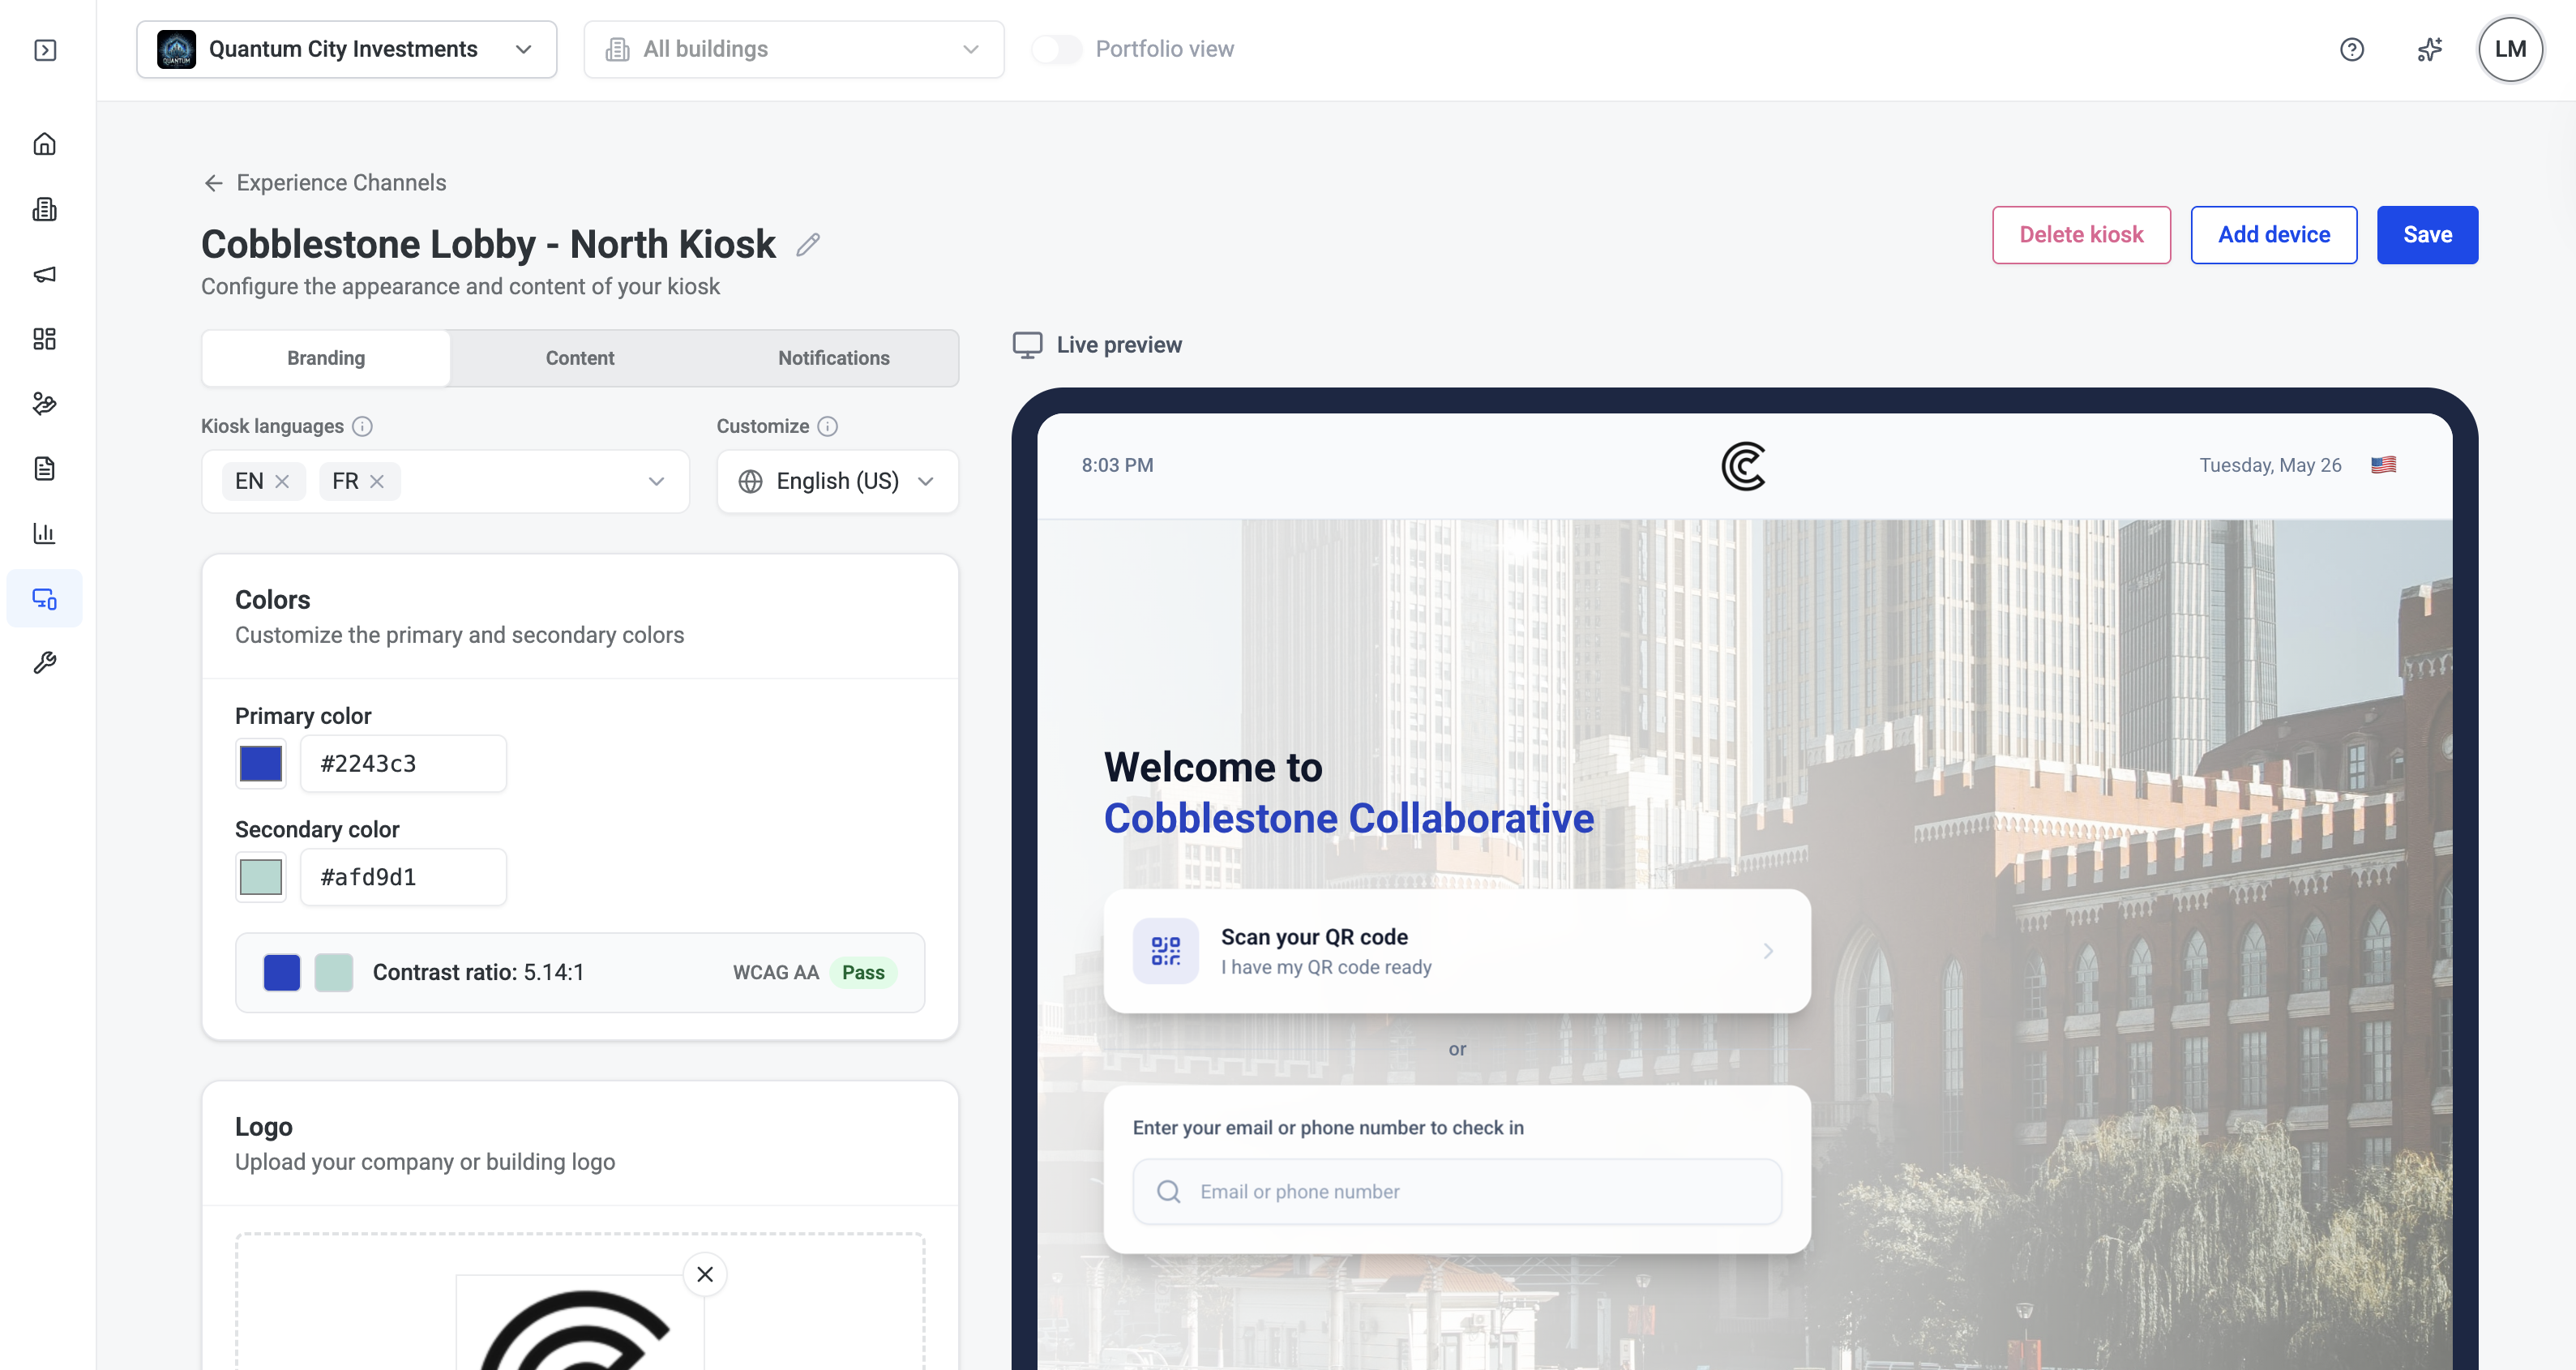Click the Contrast ratio: 5.14:1 text
The width and height of the screenshot is (2576, 1370).
478,973
